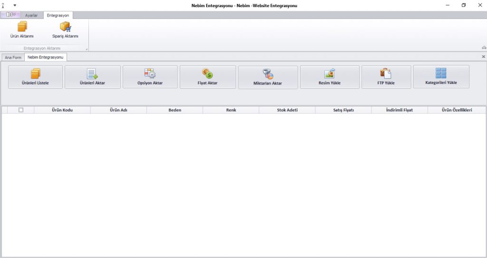Open Entegrasyon Aktarımı group dialog launcher
This screenshot has height=258, width=487.
(87, 49)
